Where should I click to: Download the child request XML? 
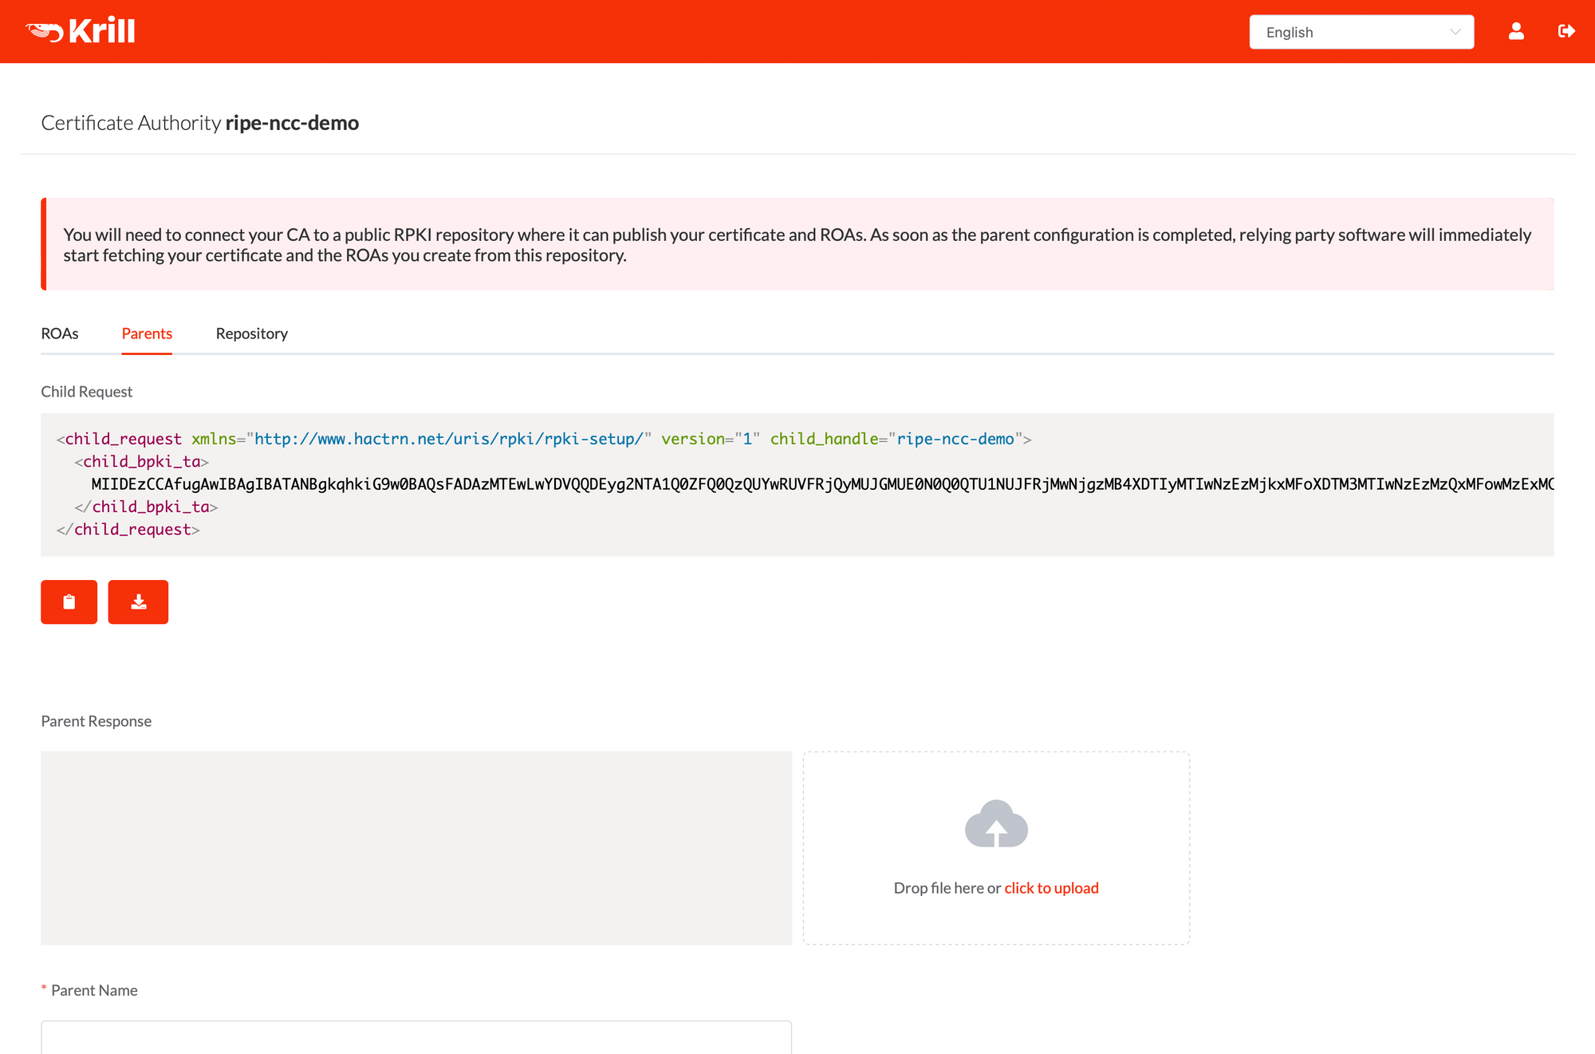tap(138, 602)
